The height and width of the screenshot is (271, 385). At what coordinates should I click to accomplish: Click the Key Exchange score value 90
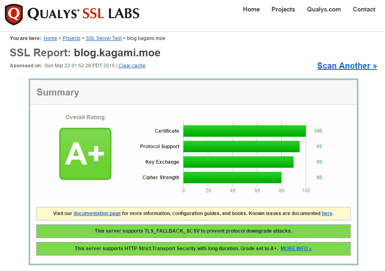319,162
